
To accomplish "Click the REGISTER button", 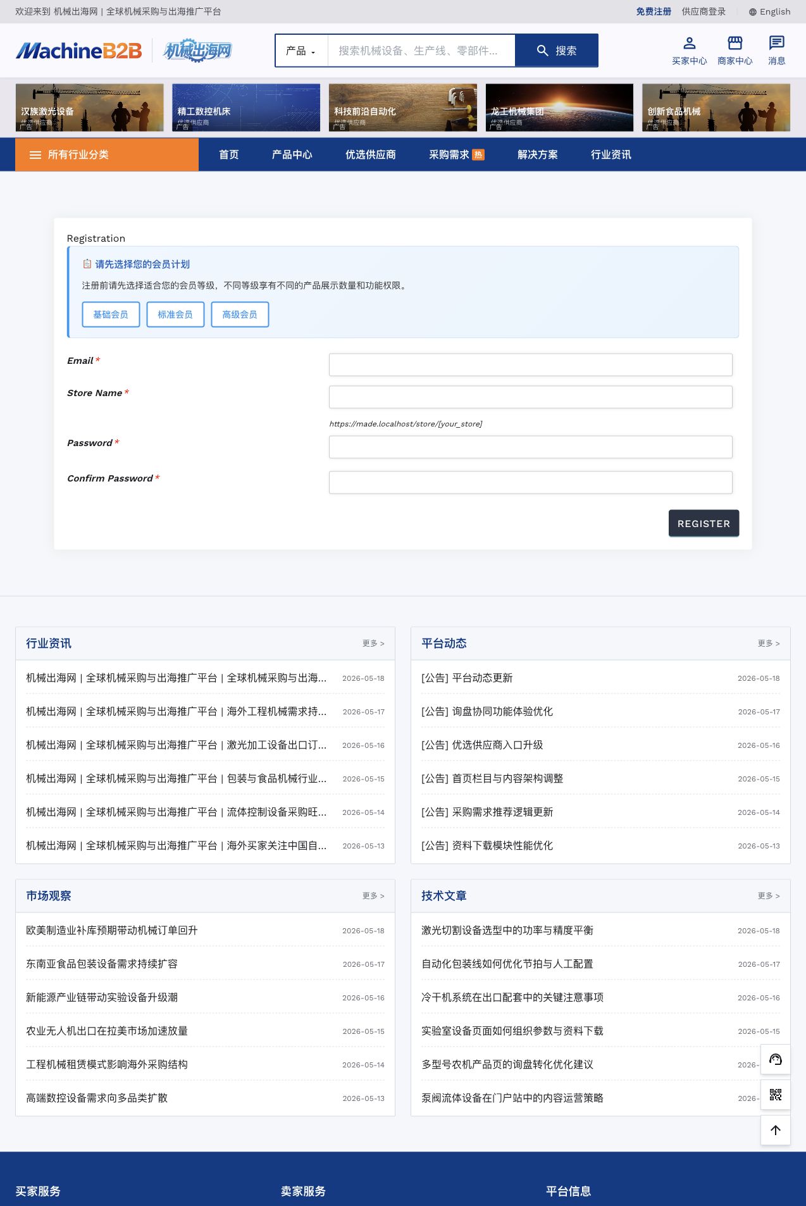I will click(704, 523).
